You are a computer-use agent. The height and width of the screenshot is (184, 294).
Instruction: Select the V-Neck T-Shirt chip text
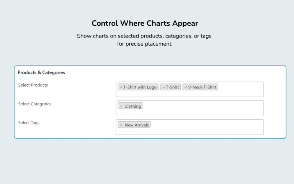click(202, 87)
